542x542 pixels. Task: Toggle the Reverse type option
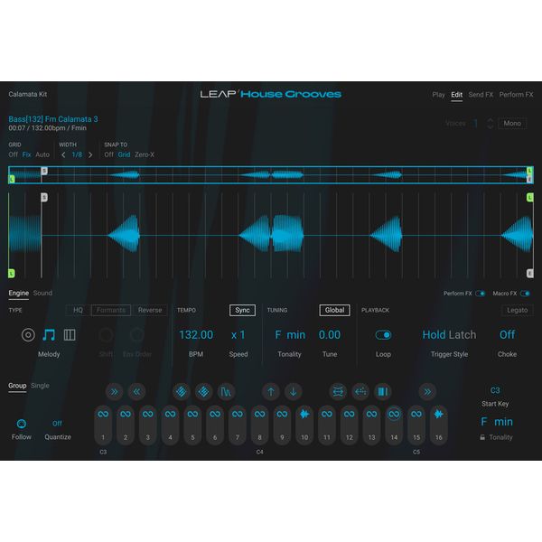[150, 310]
